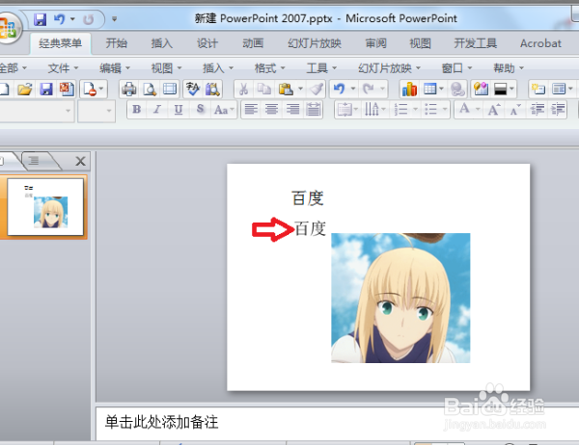Open the 编辑 classic menu

click(115, 68)
